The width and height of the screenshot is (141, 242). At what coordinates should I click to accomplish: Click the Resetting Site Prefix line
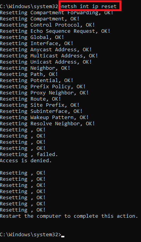pos(40,105)
